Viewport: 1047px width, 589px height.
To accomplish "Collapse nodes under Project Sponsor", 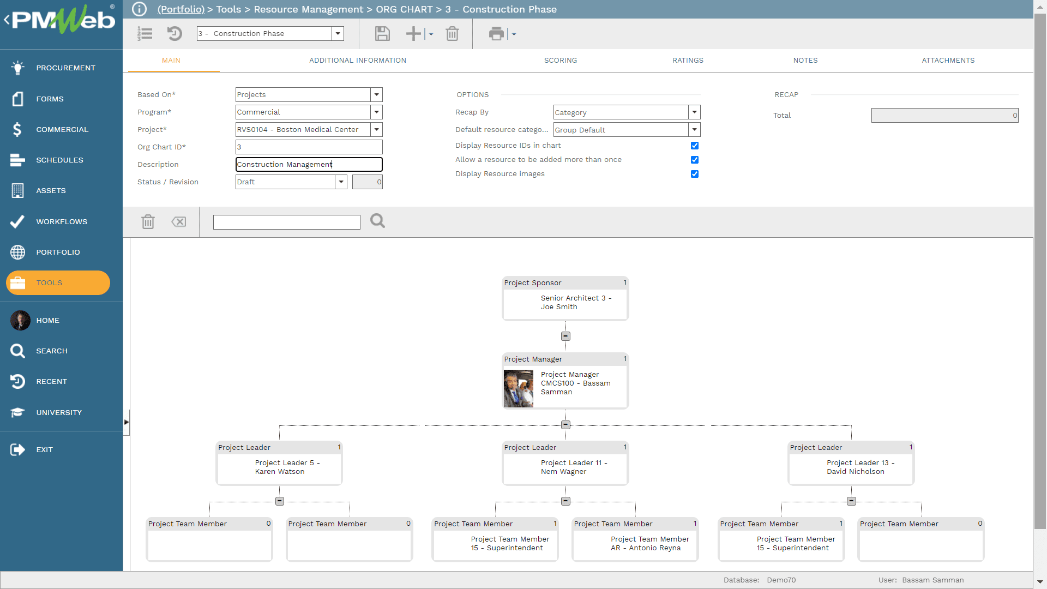I will tap(565, 336).
